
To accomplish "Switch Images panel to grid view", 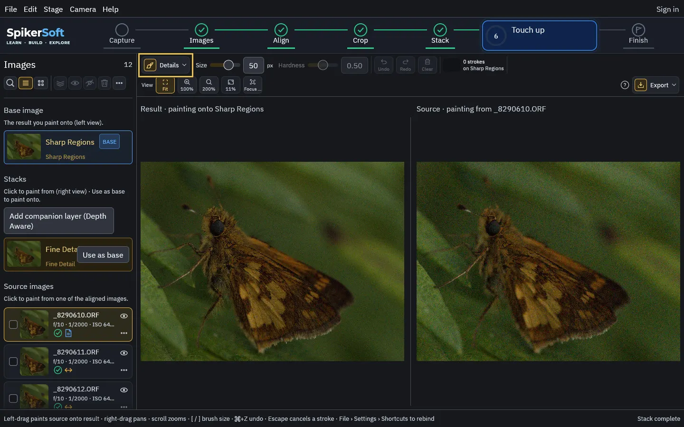I will click(x=41, y=83).
